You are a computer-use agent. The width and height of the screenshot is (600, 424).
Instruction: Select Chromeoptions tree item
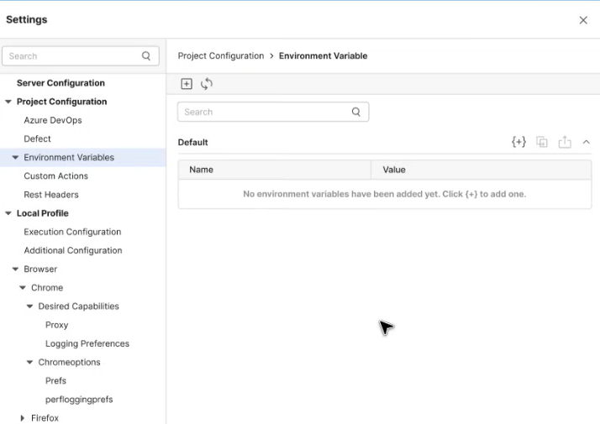[69, 362]
